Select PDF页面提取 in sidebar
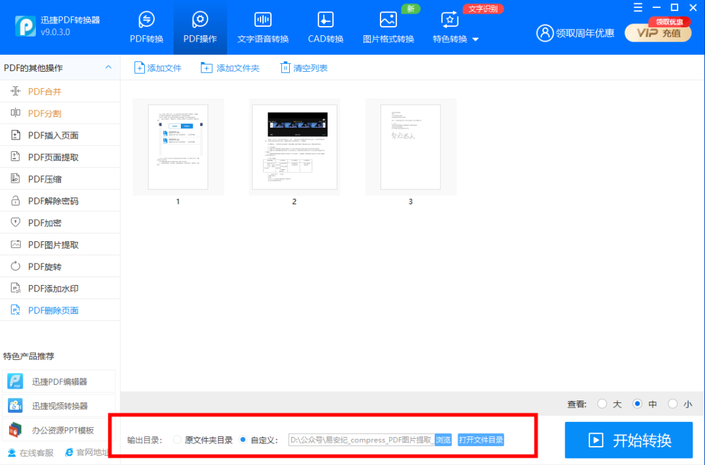Screen dimensions: 705x465 (60, 157)
